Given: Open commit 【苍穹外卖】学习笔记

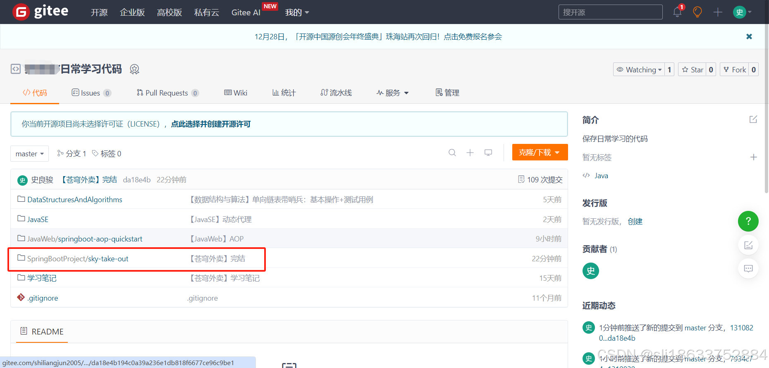Looking at the screenshot, I should [224, 278].
